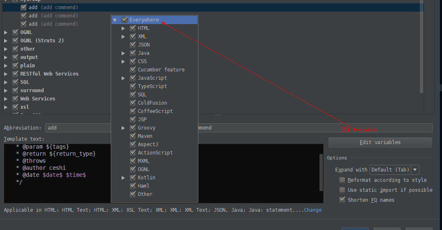Expand the SQL template group

6,82
